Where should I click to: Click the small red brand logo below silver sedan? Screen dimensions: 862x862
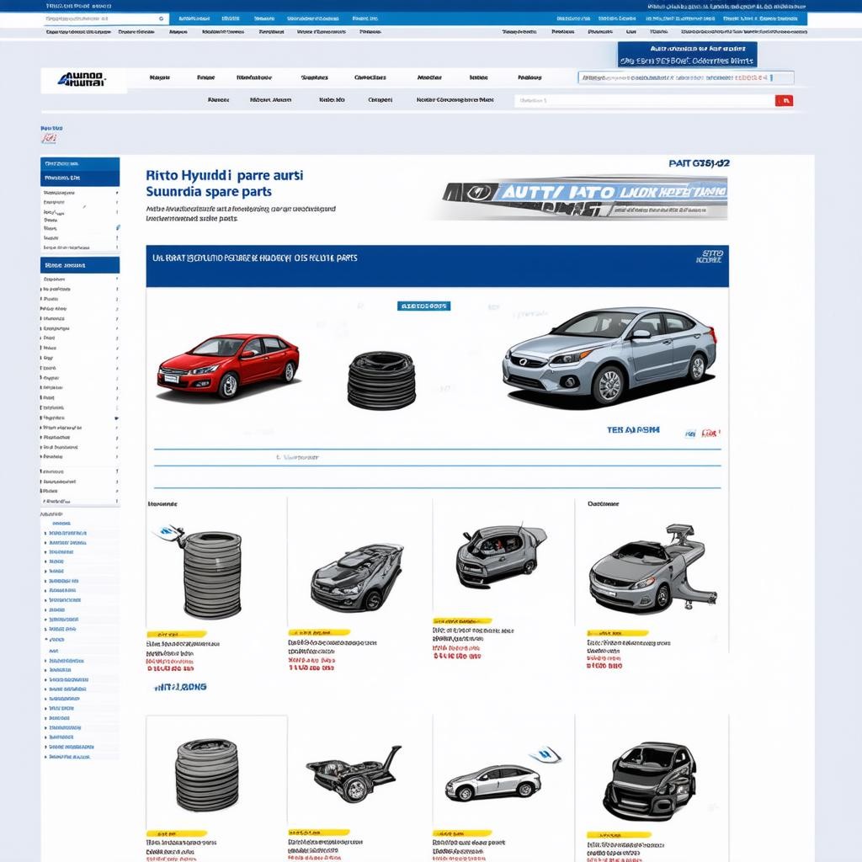tap(710, 434)
